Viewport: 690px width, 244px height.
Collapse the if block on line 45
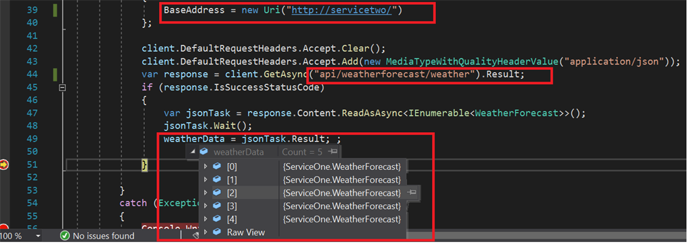coord(62,88)
